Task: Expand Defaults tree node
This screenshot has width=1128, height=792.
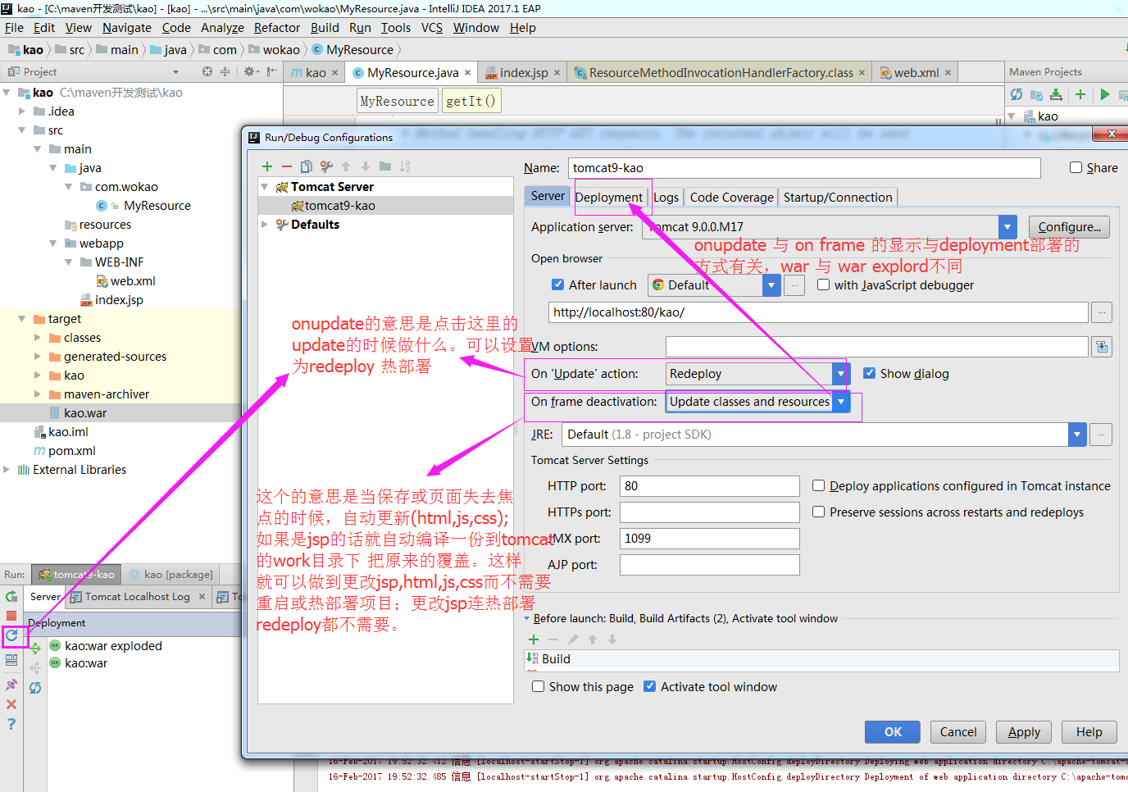Action: 265,225
